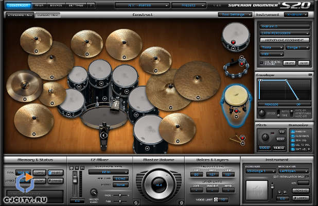Click the Learn button
The height and width of the screenshot is (206, 318).
click(x=301, y=198)
